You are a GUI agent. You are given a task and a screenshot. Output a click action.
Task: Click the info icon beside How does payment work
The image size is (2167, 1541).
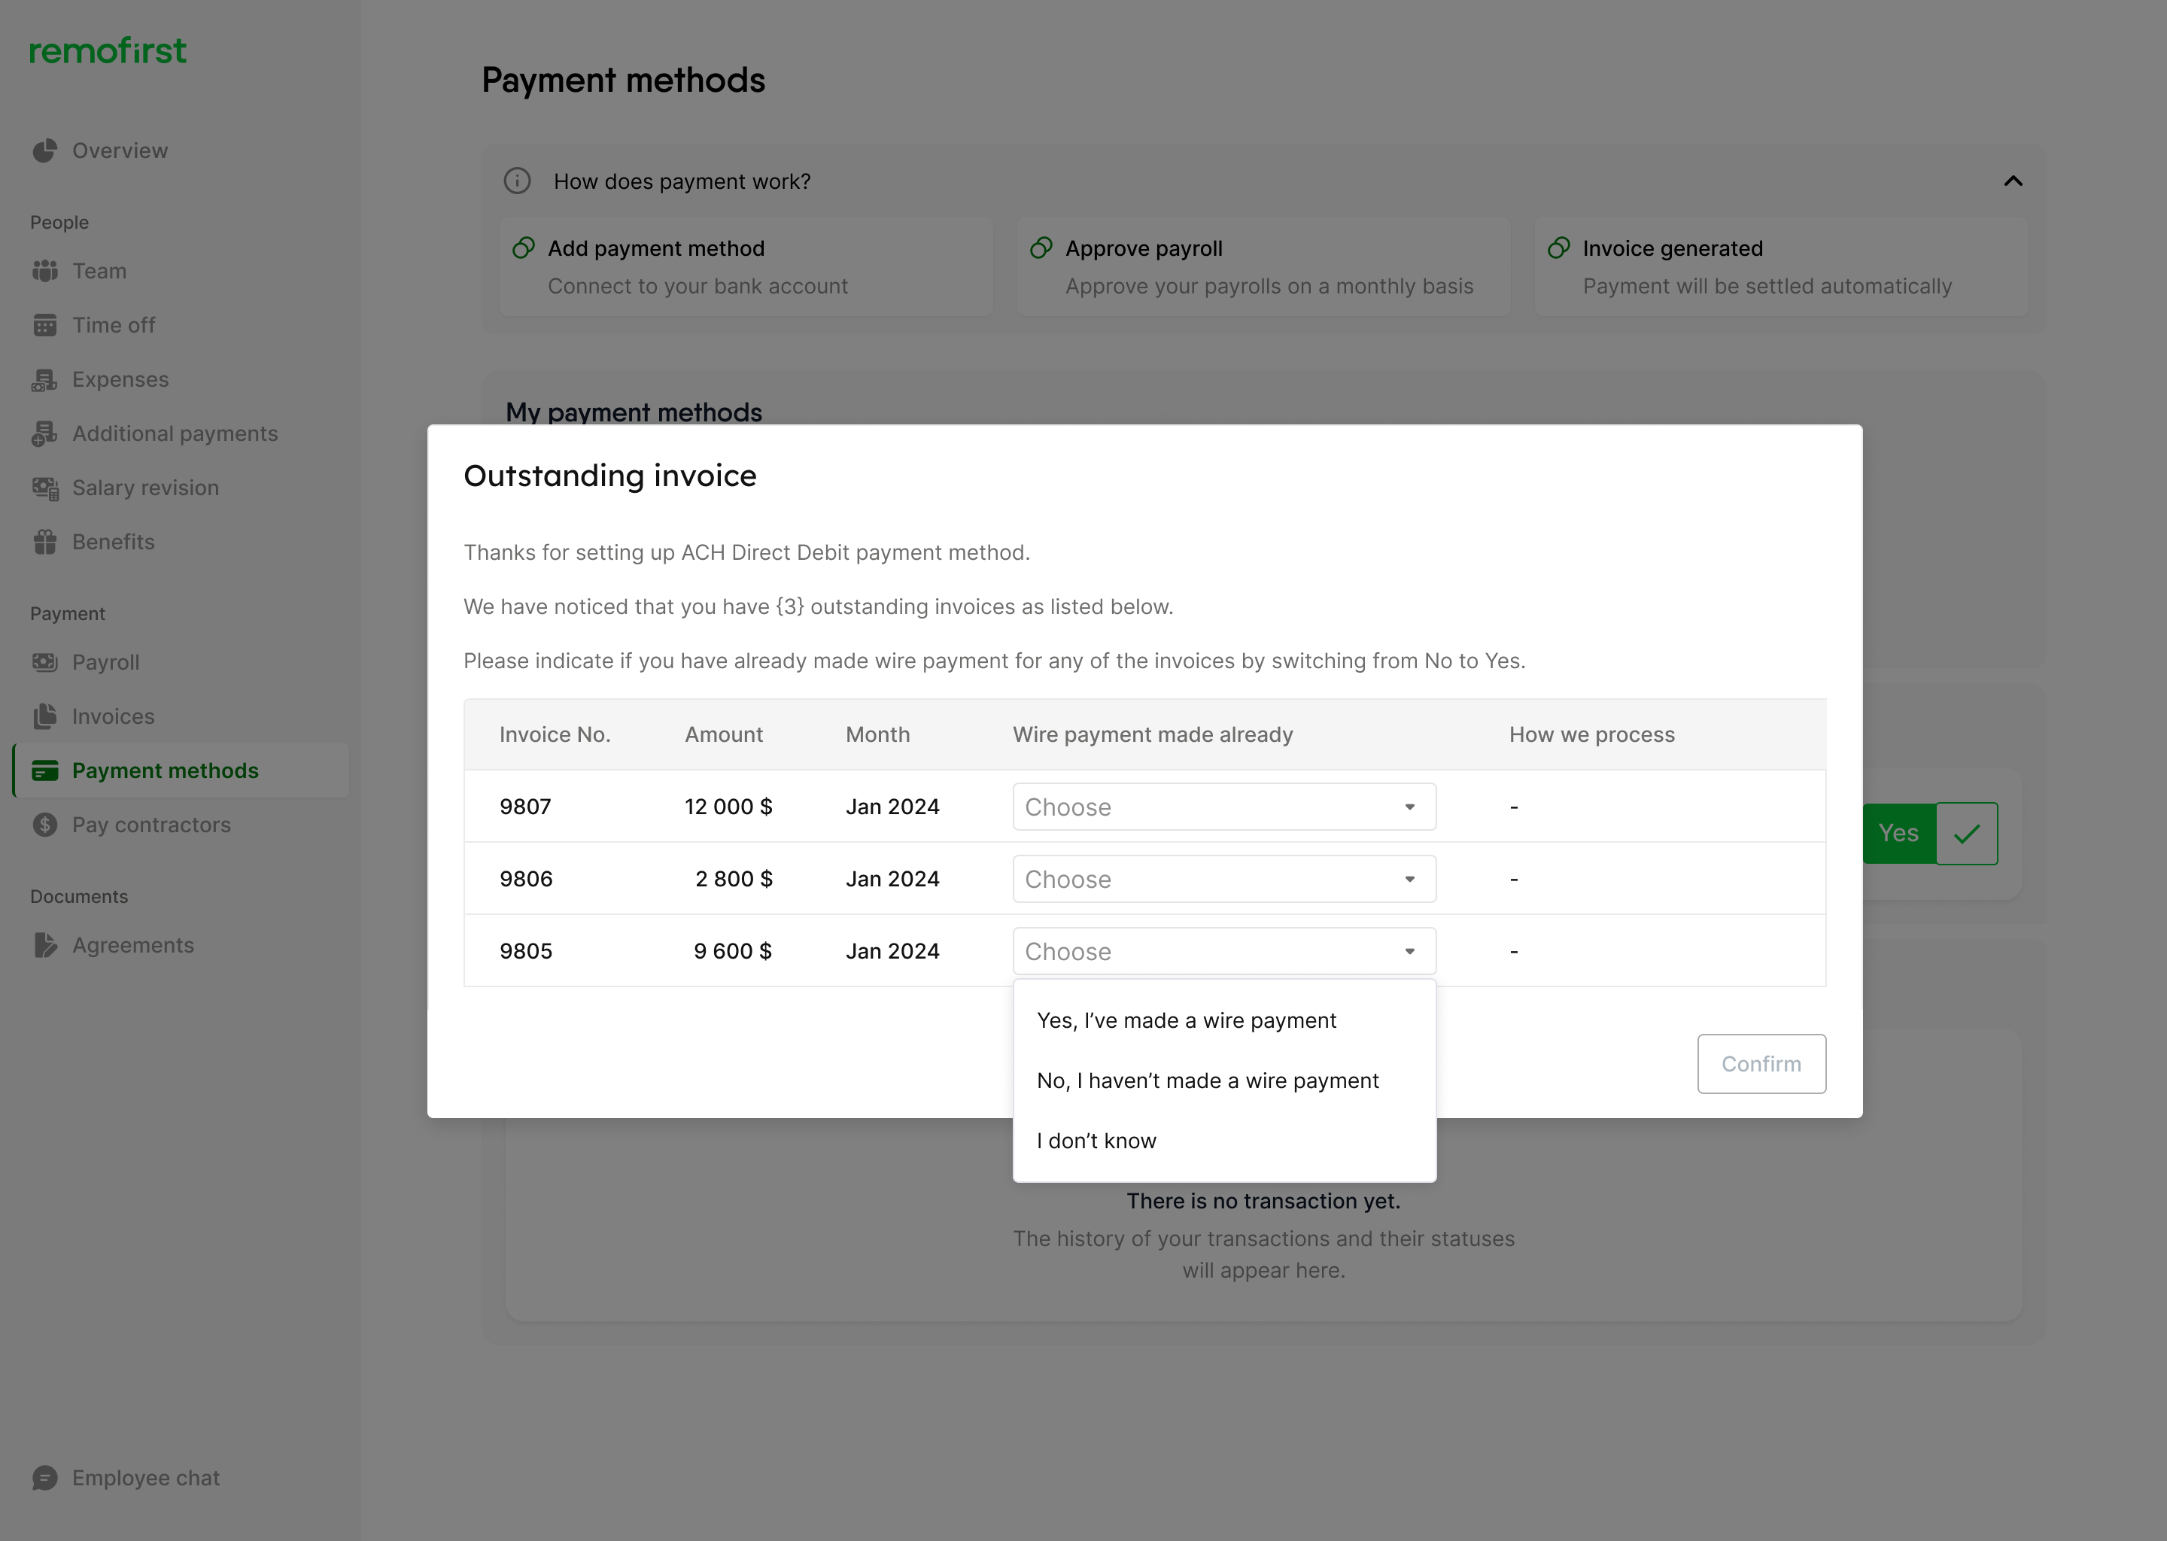click(517, 181)
